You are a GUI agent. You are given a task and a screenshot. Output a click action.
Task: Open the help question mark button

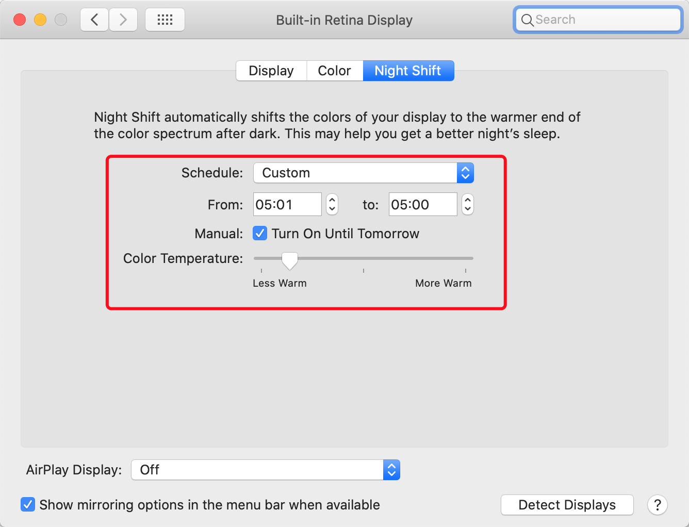658,505
